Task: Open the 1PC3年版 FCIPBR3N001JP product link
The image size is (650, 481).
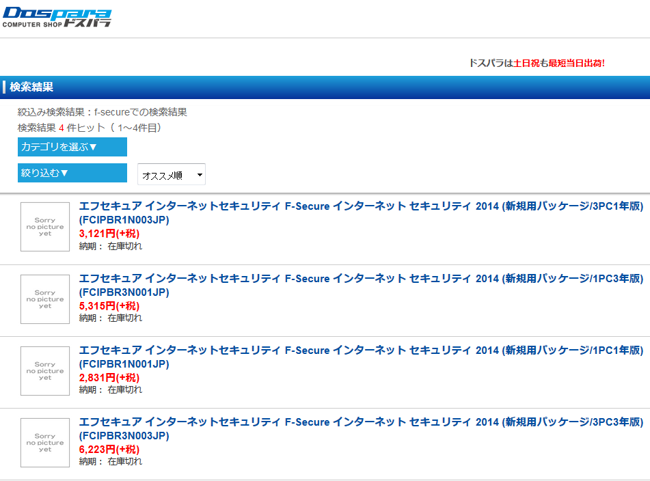Action: [x=361, y=285]
